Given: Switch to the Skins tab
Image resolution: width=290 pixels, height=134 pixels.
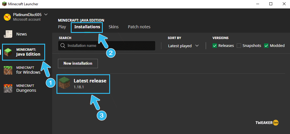Looking at the screenshot, I should tap(114, 27).
